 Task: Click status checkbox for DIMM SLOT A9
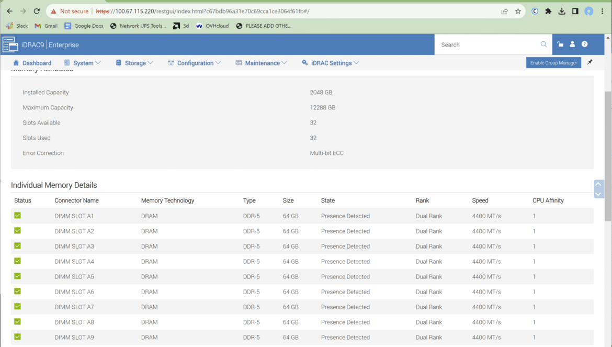coord(18,337)
